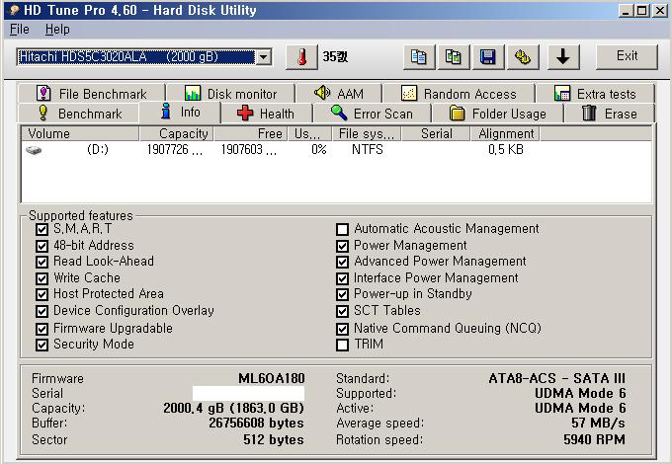This screenshot has height=464, width=672.
Task: Enable the TRIM checkbox
Action: 342,345
